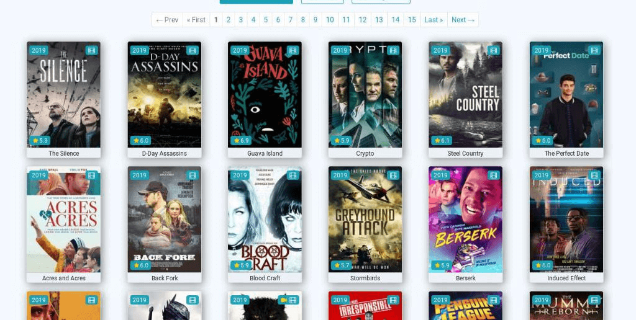Select page 15 in the pagination bar
Image resolution: width=636 pixels, height=320 pixels.
click(x=412, y=20)
